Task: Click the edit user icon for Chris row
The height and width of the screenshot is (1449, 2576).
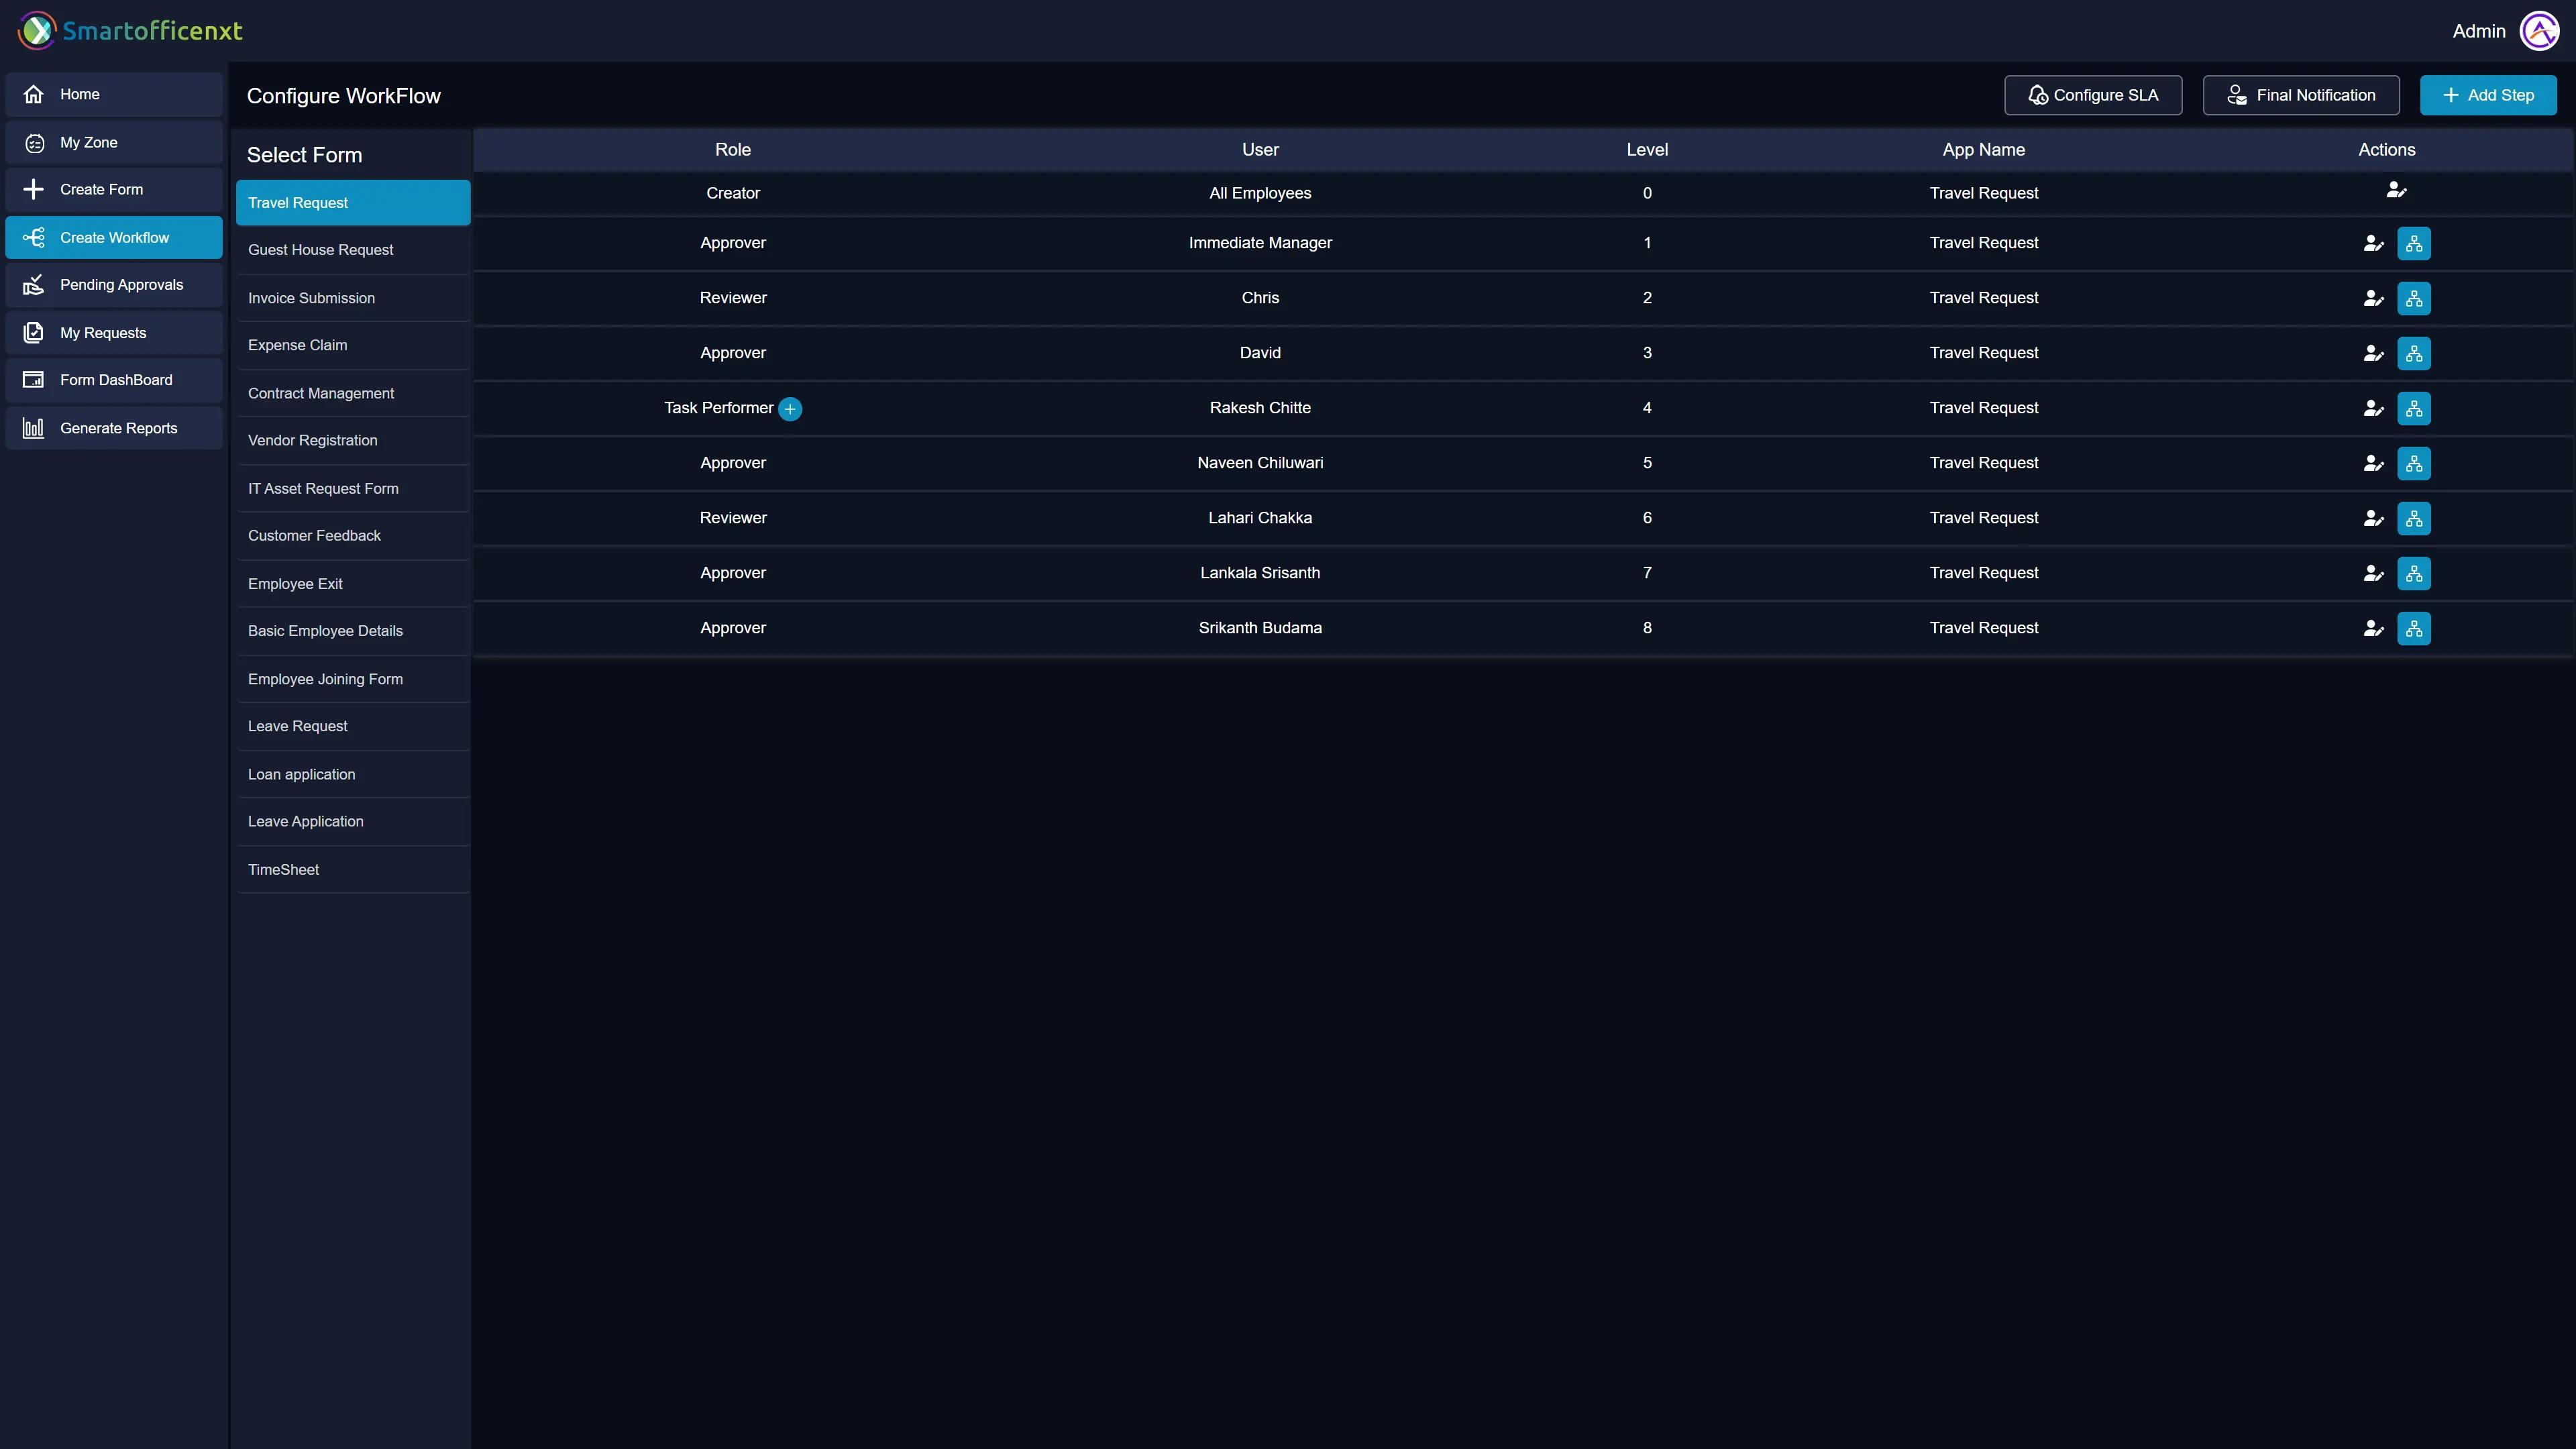Action: click(2373, 298)
